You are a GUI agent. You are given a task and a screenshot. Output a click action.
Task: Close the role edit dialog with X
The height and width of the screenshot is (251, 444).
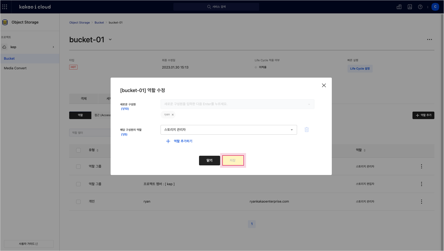(324, 85)
